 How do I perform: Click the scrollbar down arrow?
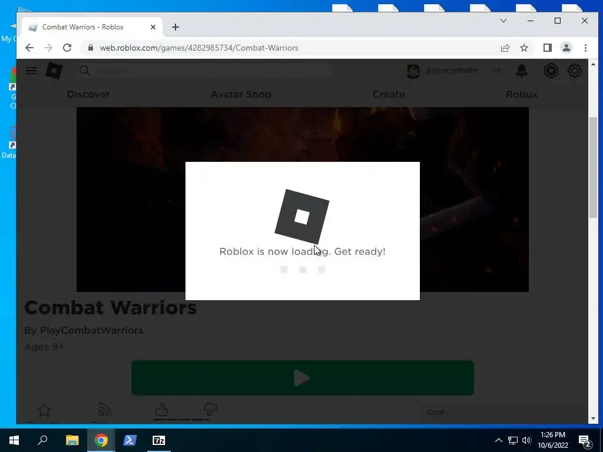[x=592, y=418]
